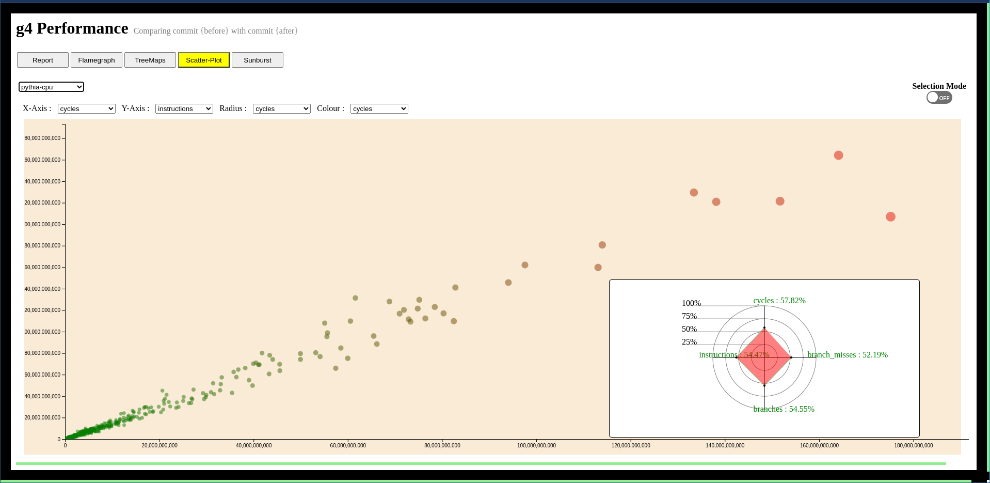Click the x-axis tick 180,000,000,000
The image size is (990, 483).
tap(913, 445)
